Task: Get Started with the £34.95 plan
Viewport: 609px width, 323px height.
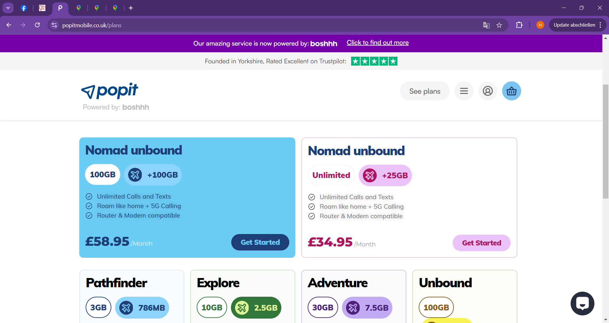Action: pyautogui.click(x=481, y=243)
